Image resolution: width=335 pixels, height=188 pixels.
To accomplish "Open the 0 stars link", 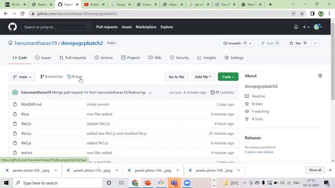I will click(253, 104).
